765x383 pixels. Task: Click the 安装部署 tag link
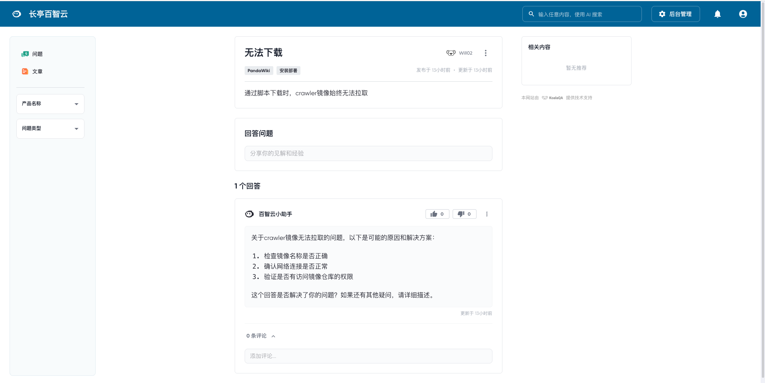pyautogui.click(x=288, y=71)
